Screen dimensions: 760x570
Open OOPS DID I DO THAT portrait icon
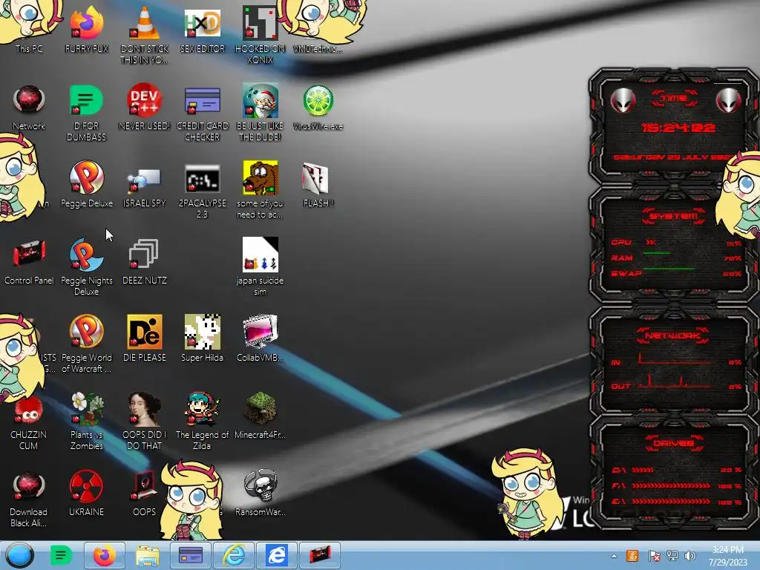[x=144, y=421]
